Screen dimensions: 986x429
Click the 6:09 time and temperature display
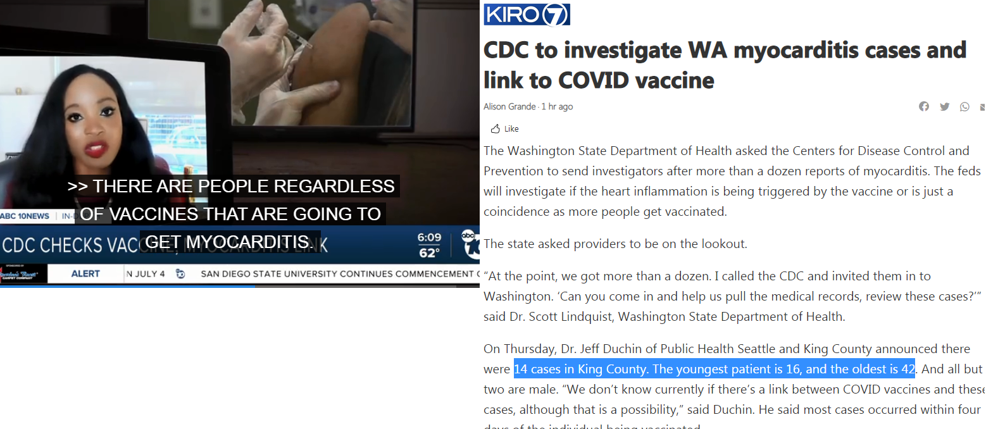tap(429, 246)
